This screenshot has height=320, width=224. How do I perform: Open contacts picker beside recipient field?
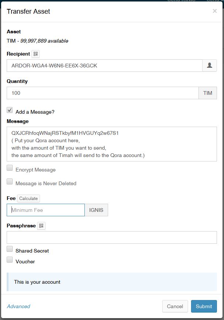[209, 66]
